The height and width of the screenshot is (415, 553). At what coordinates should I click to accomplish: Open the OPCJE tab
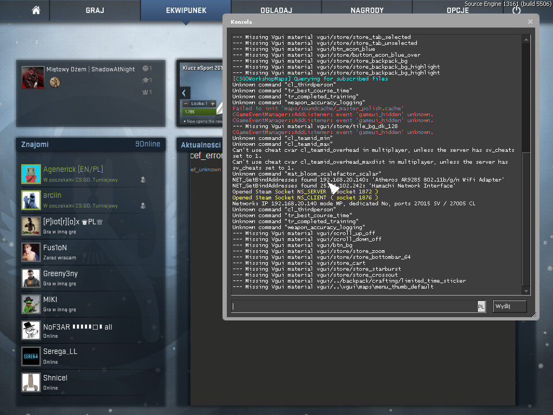point(457,10)
